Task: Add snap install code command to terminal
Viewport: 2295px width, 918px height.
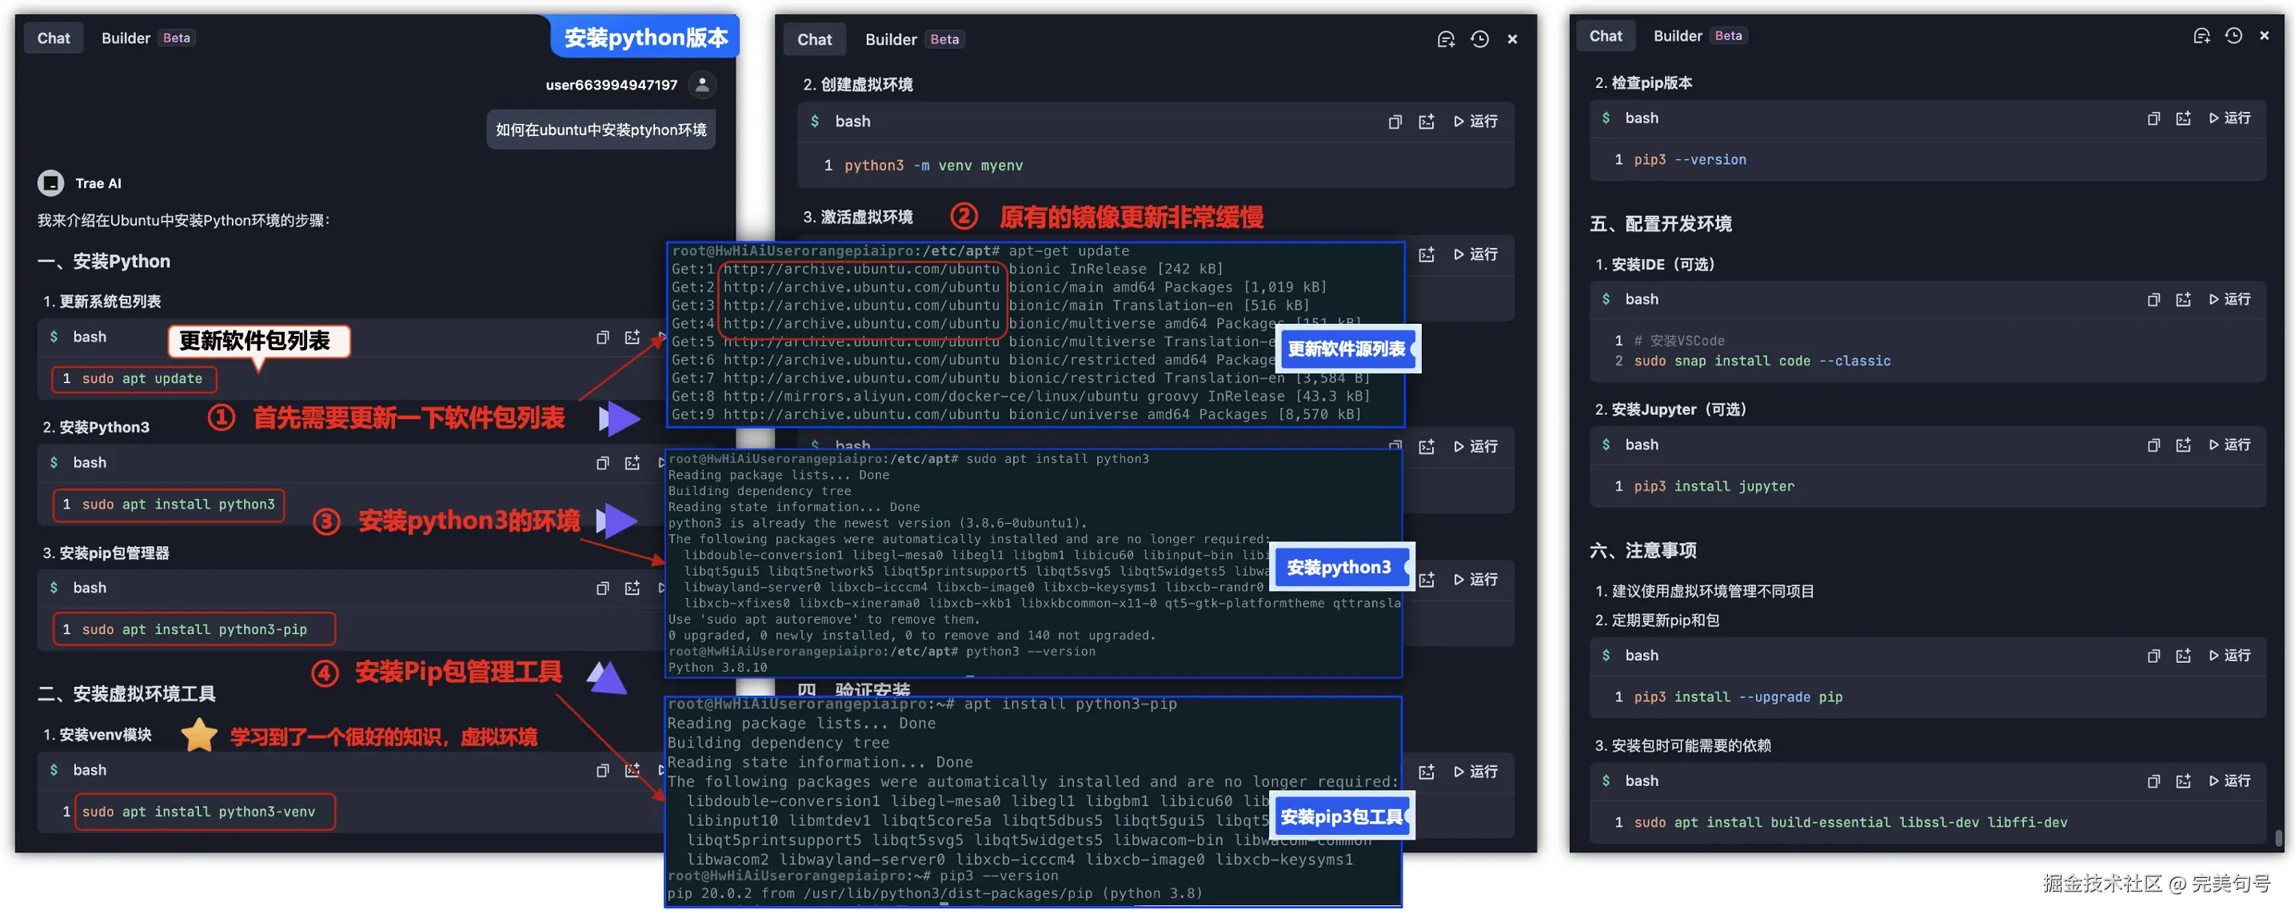Action: point(2183,301)
